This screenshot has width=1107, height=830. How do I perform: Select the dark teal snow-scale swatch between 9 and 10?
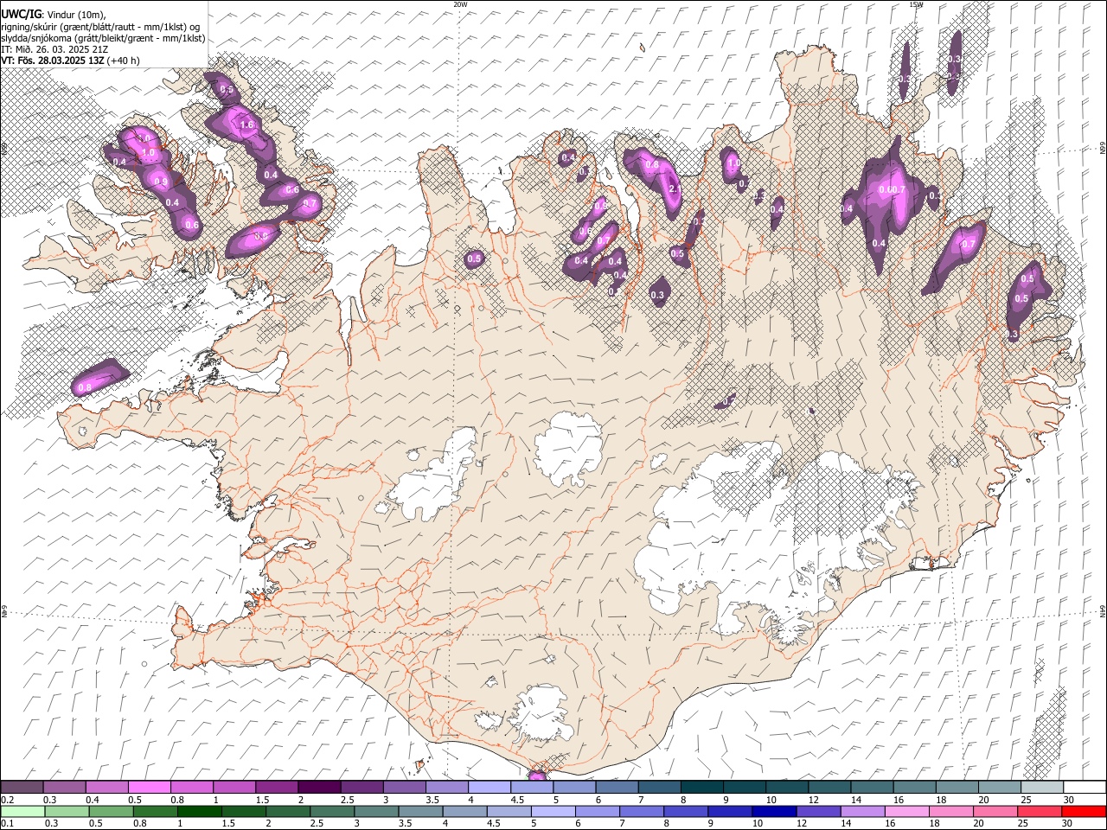click(x=745, y=788)
